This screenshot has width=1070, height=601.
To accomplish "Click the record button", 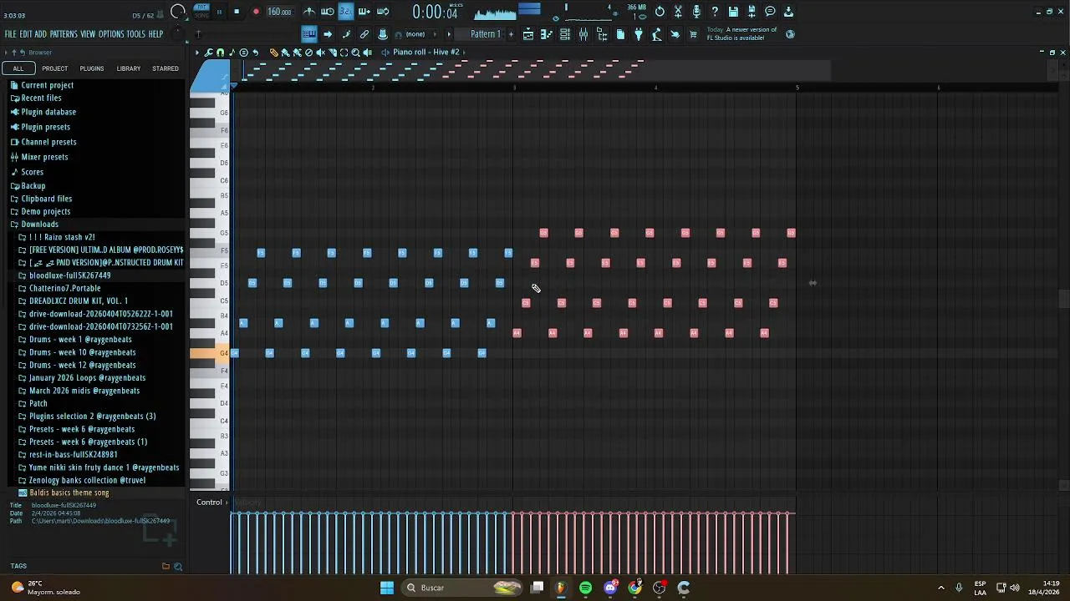I will (256, 12).
